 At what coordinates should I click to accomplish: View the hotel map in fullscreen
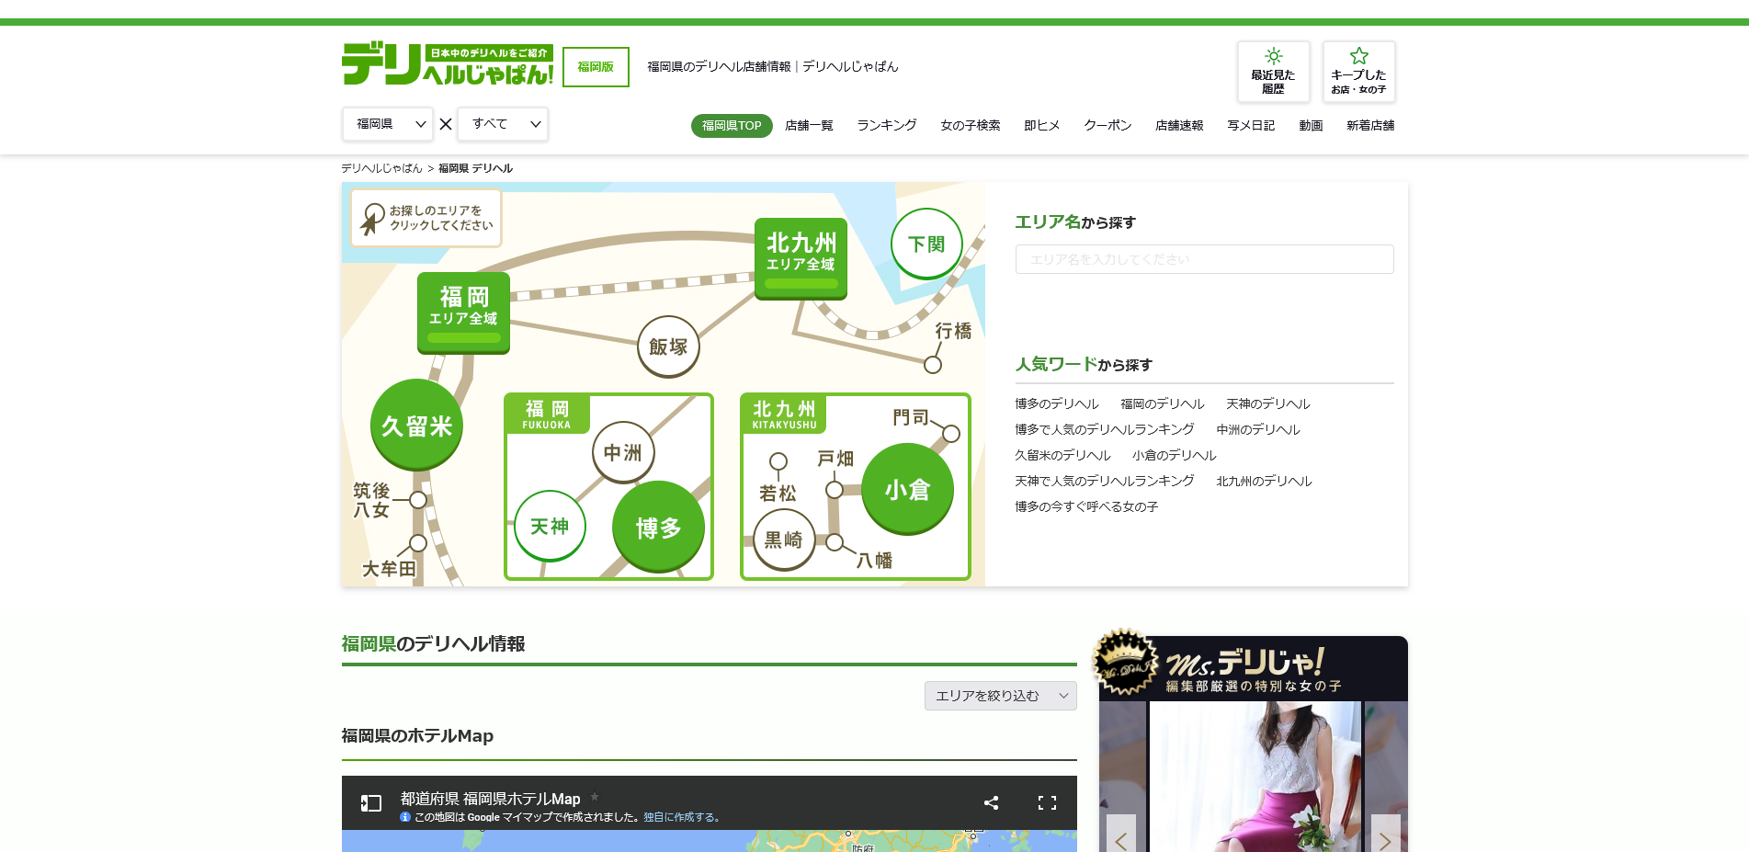tap(1047, 802)
